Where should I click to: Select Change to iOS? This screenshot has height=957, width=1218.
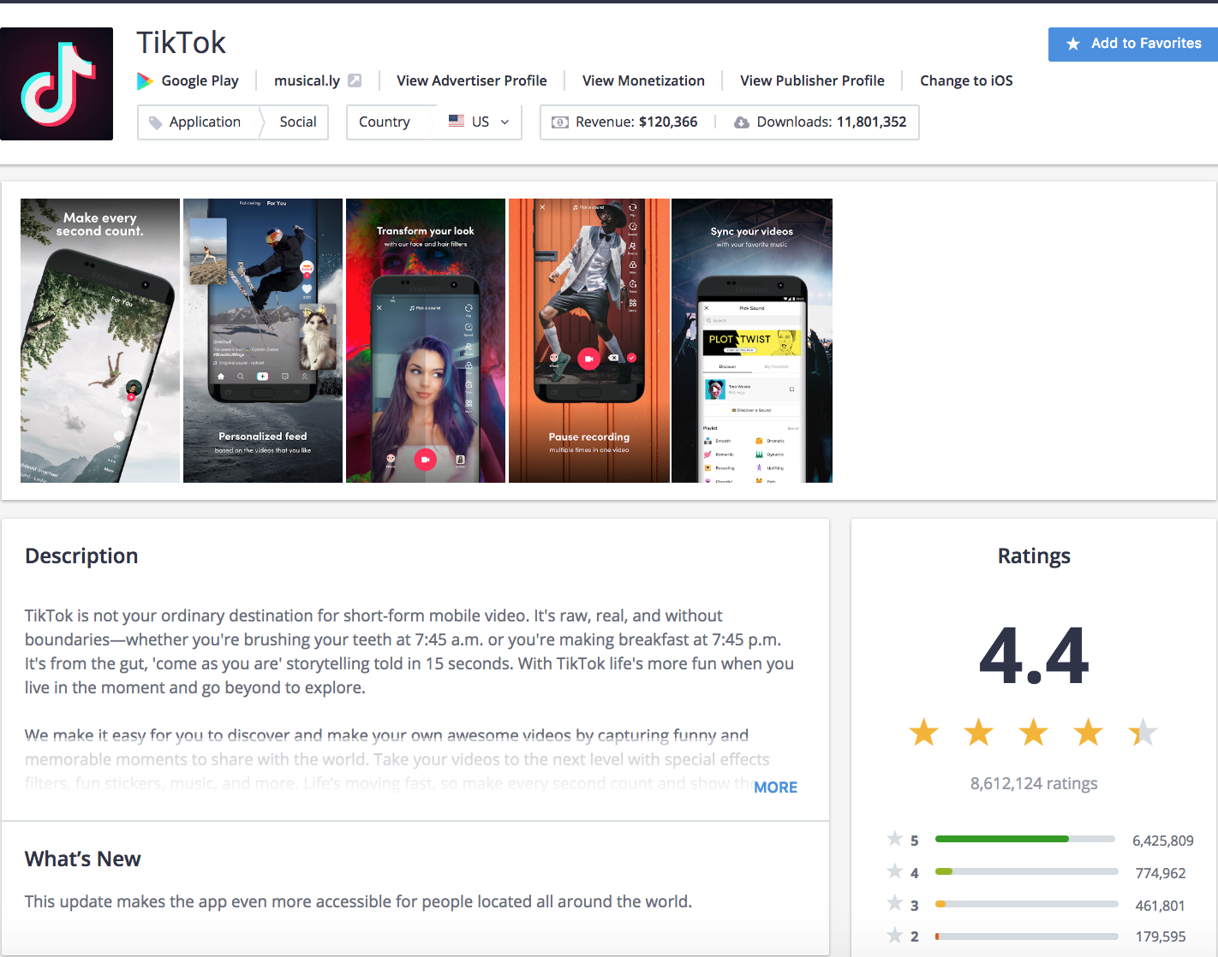(966, 80)
